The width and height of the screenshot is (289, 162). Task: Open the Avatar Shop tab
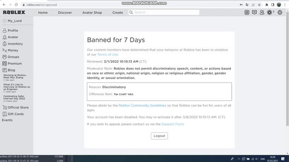(92, 13)
